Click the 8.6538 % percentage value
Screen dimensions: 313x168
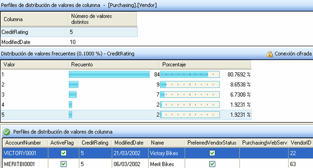click(240, 84)
